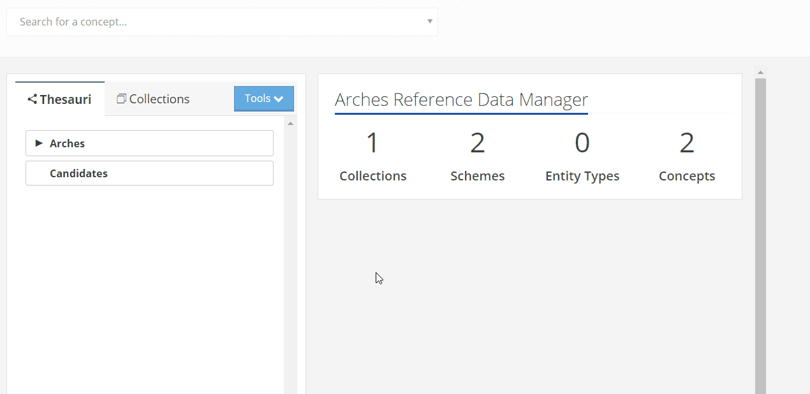Select the Candidates tree entry
The image size is (810, 394).
tap(78, 173)
